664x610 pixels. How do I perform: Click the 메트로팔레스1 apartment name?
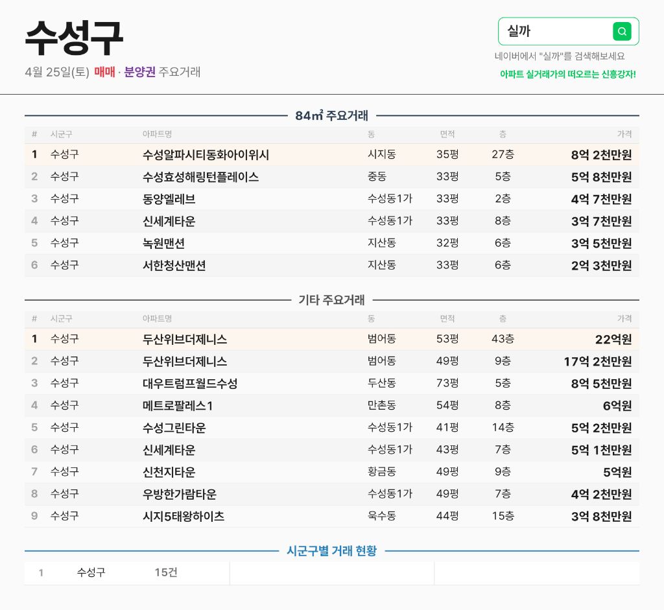click(x=178, y=406)
